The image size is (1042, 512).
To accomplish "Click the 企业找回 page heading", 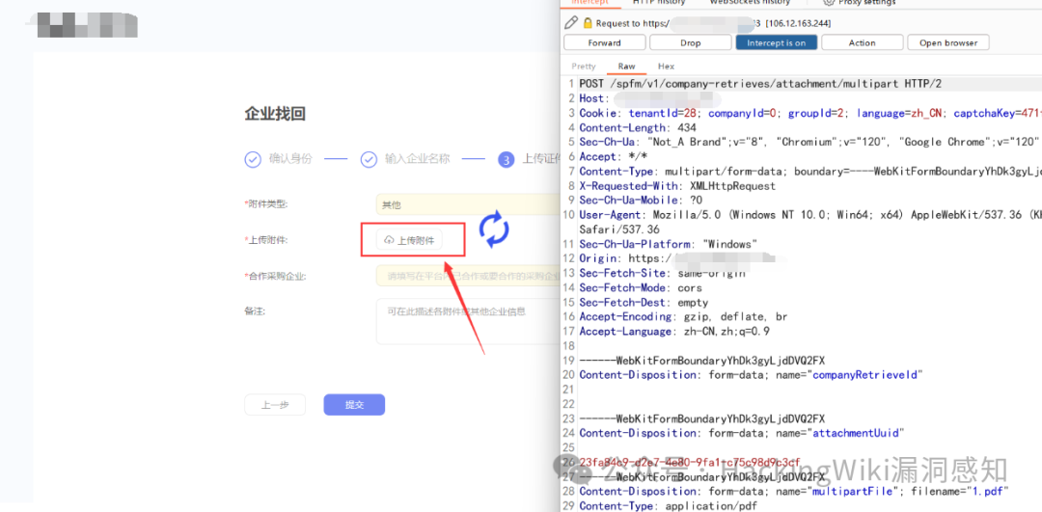I will [275, 114].
